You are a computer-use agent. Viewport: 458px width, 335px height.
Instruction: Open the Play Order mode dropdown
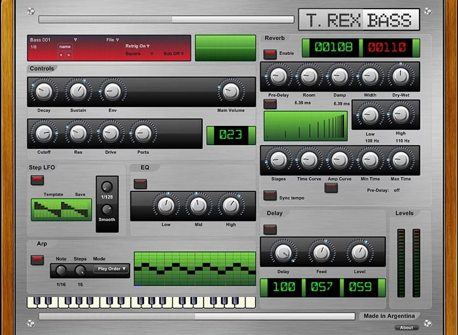pyautogui.click(x=111, y=268)
